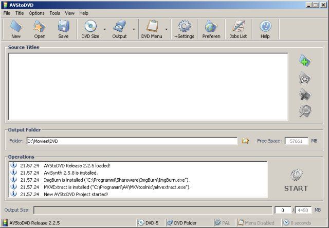Screen dimensions: 329x228
Task: Click the output Folder path field
Action: coord(132,141)
